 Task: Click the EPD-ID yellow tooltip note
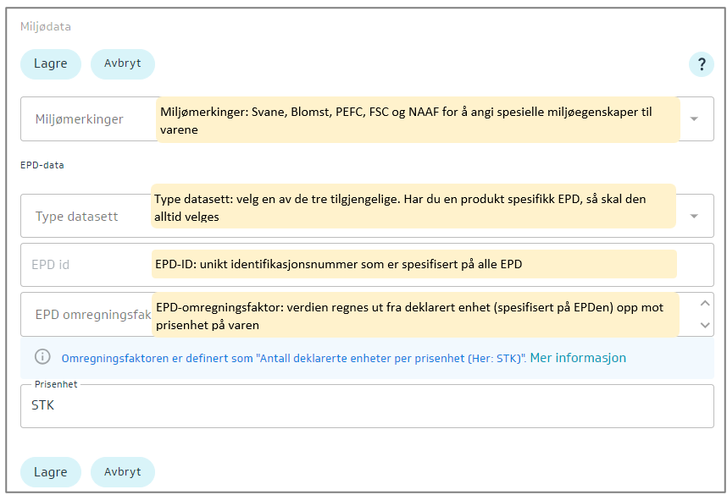pyautogui.click(x=413, y=264)
